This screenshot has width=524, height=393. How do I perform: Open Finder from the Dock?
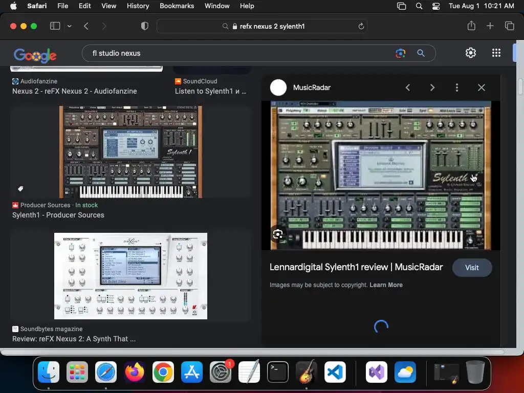(49, 372)
